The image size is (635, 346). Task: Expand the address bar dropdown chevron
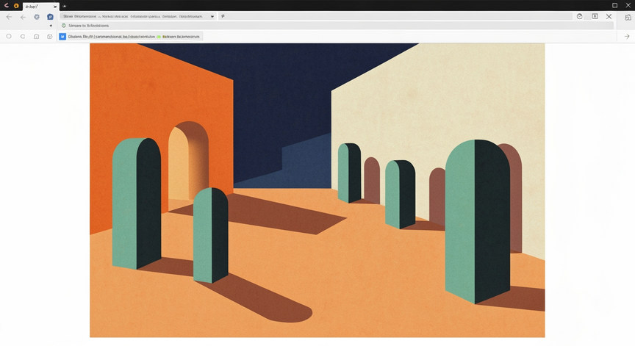pyautogui.click(x=212, y=17)
